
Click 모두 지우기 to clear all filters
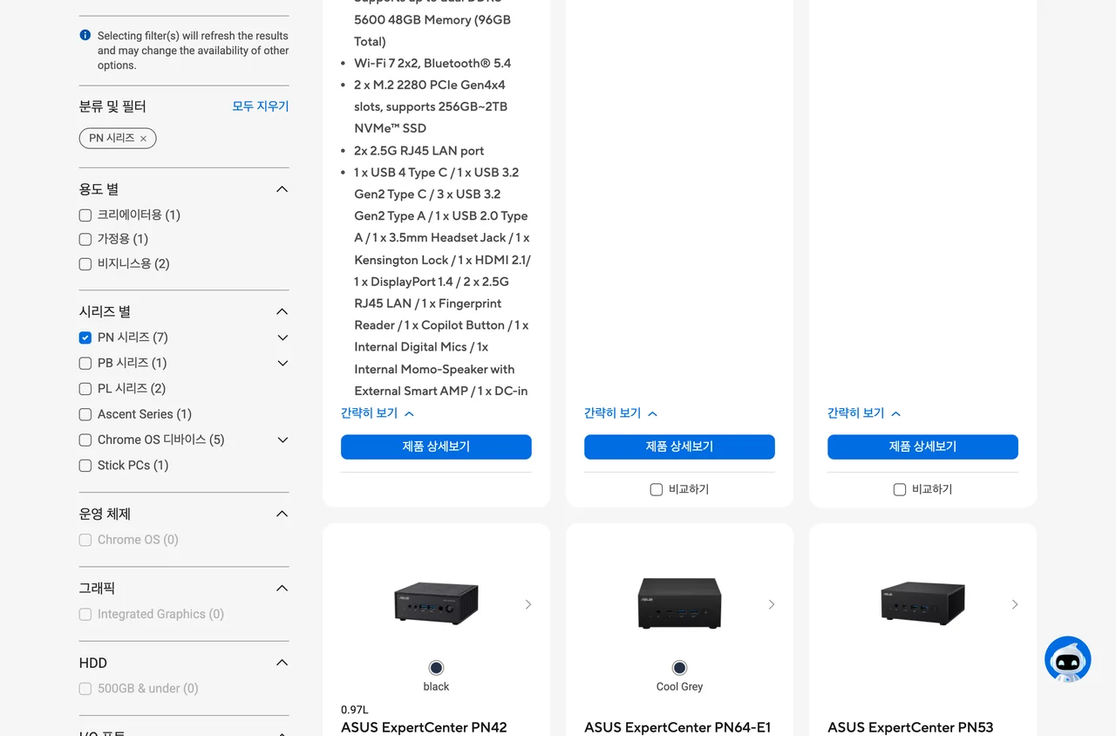(260, 106)
